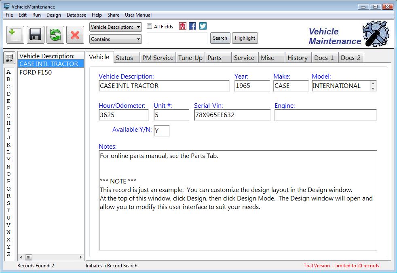Open the Database menu

(x=76, y=15)
